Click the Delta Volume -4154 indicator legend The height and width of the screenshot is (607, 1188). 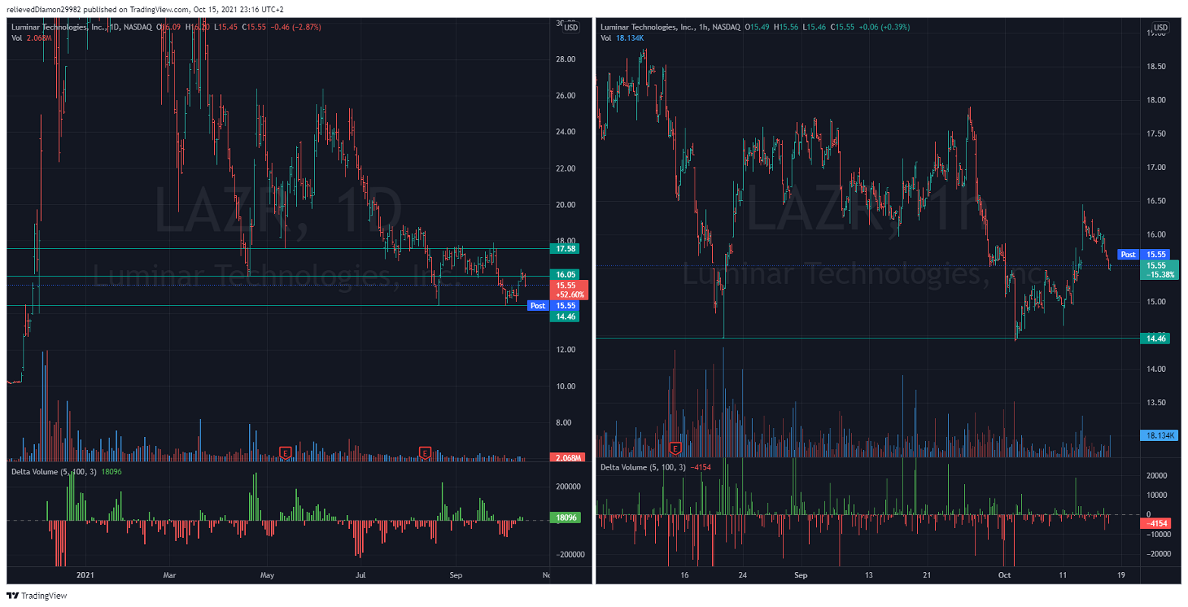coord(656,467)
